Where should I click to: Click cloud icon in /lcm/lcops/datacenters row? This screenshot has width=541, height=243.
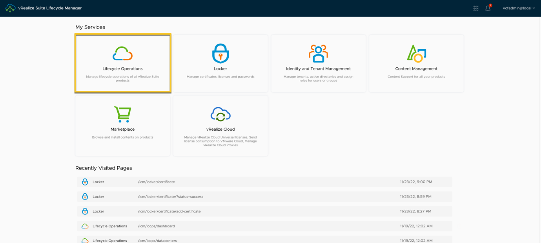[85, 241]
